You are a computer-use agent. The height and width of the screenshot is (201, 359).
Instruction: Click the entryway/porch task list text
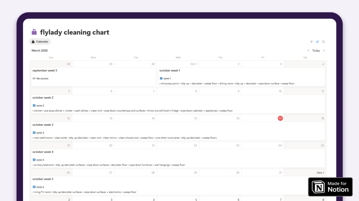coord(227,84)
